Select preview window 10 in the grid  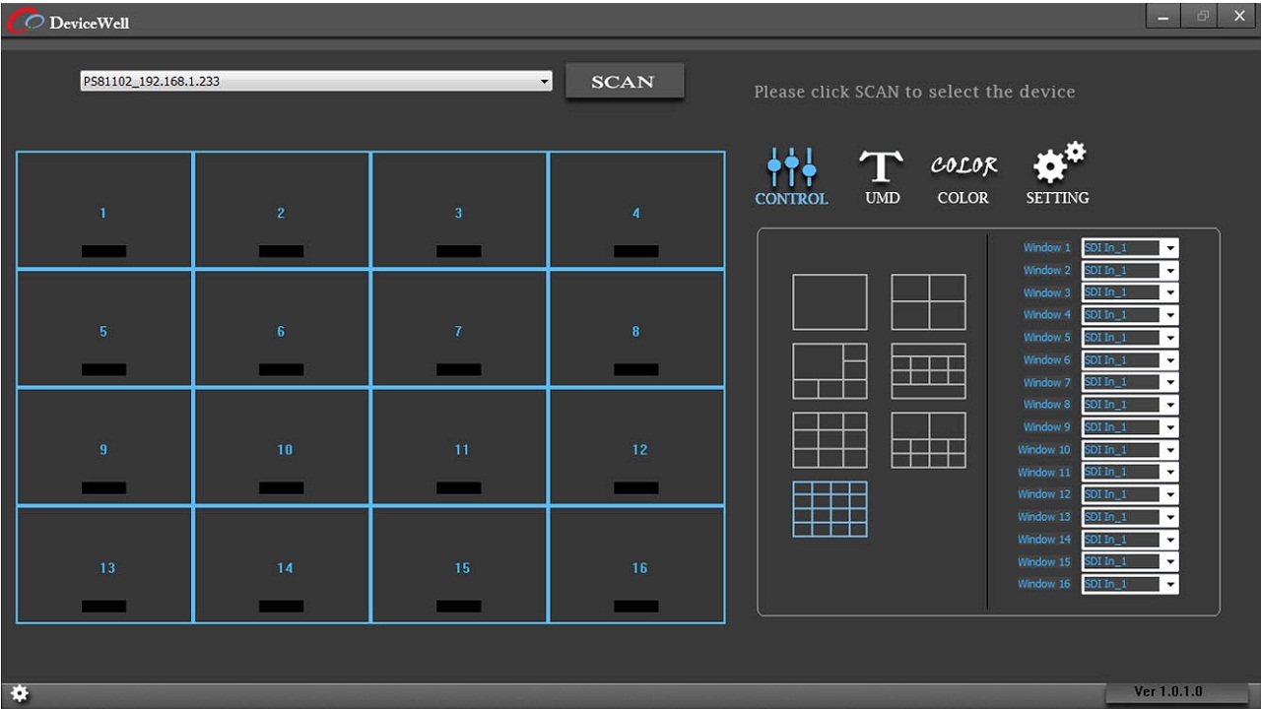pos(282,446)
